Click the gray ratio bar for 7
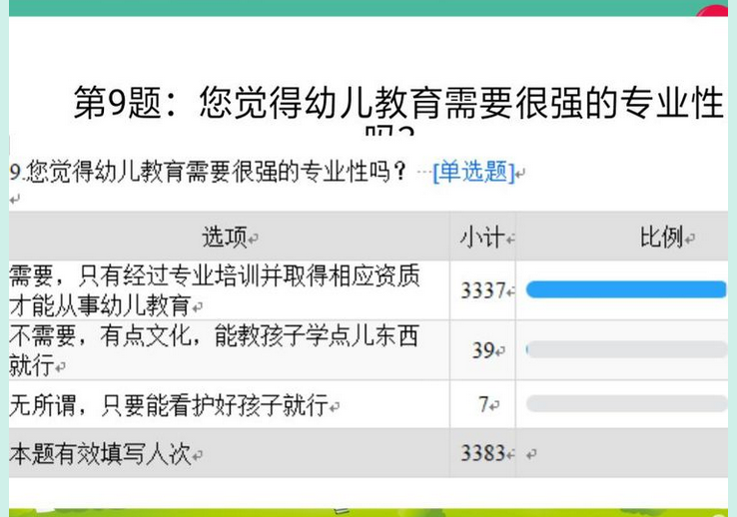Image resolution: width=737 pixels, height=517 pixels. click(626, 403)
